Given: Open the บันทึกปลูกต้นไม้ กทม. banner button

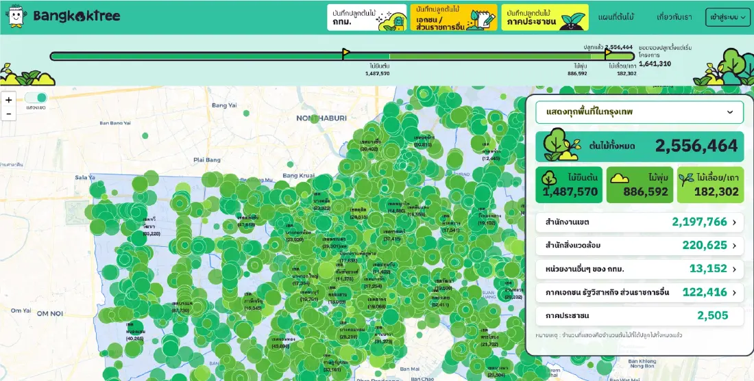Looking at the screenshot, I should click(367, 18).
